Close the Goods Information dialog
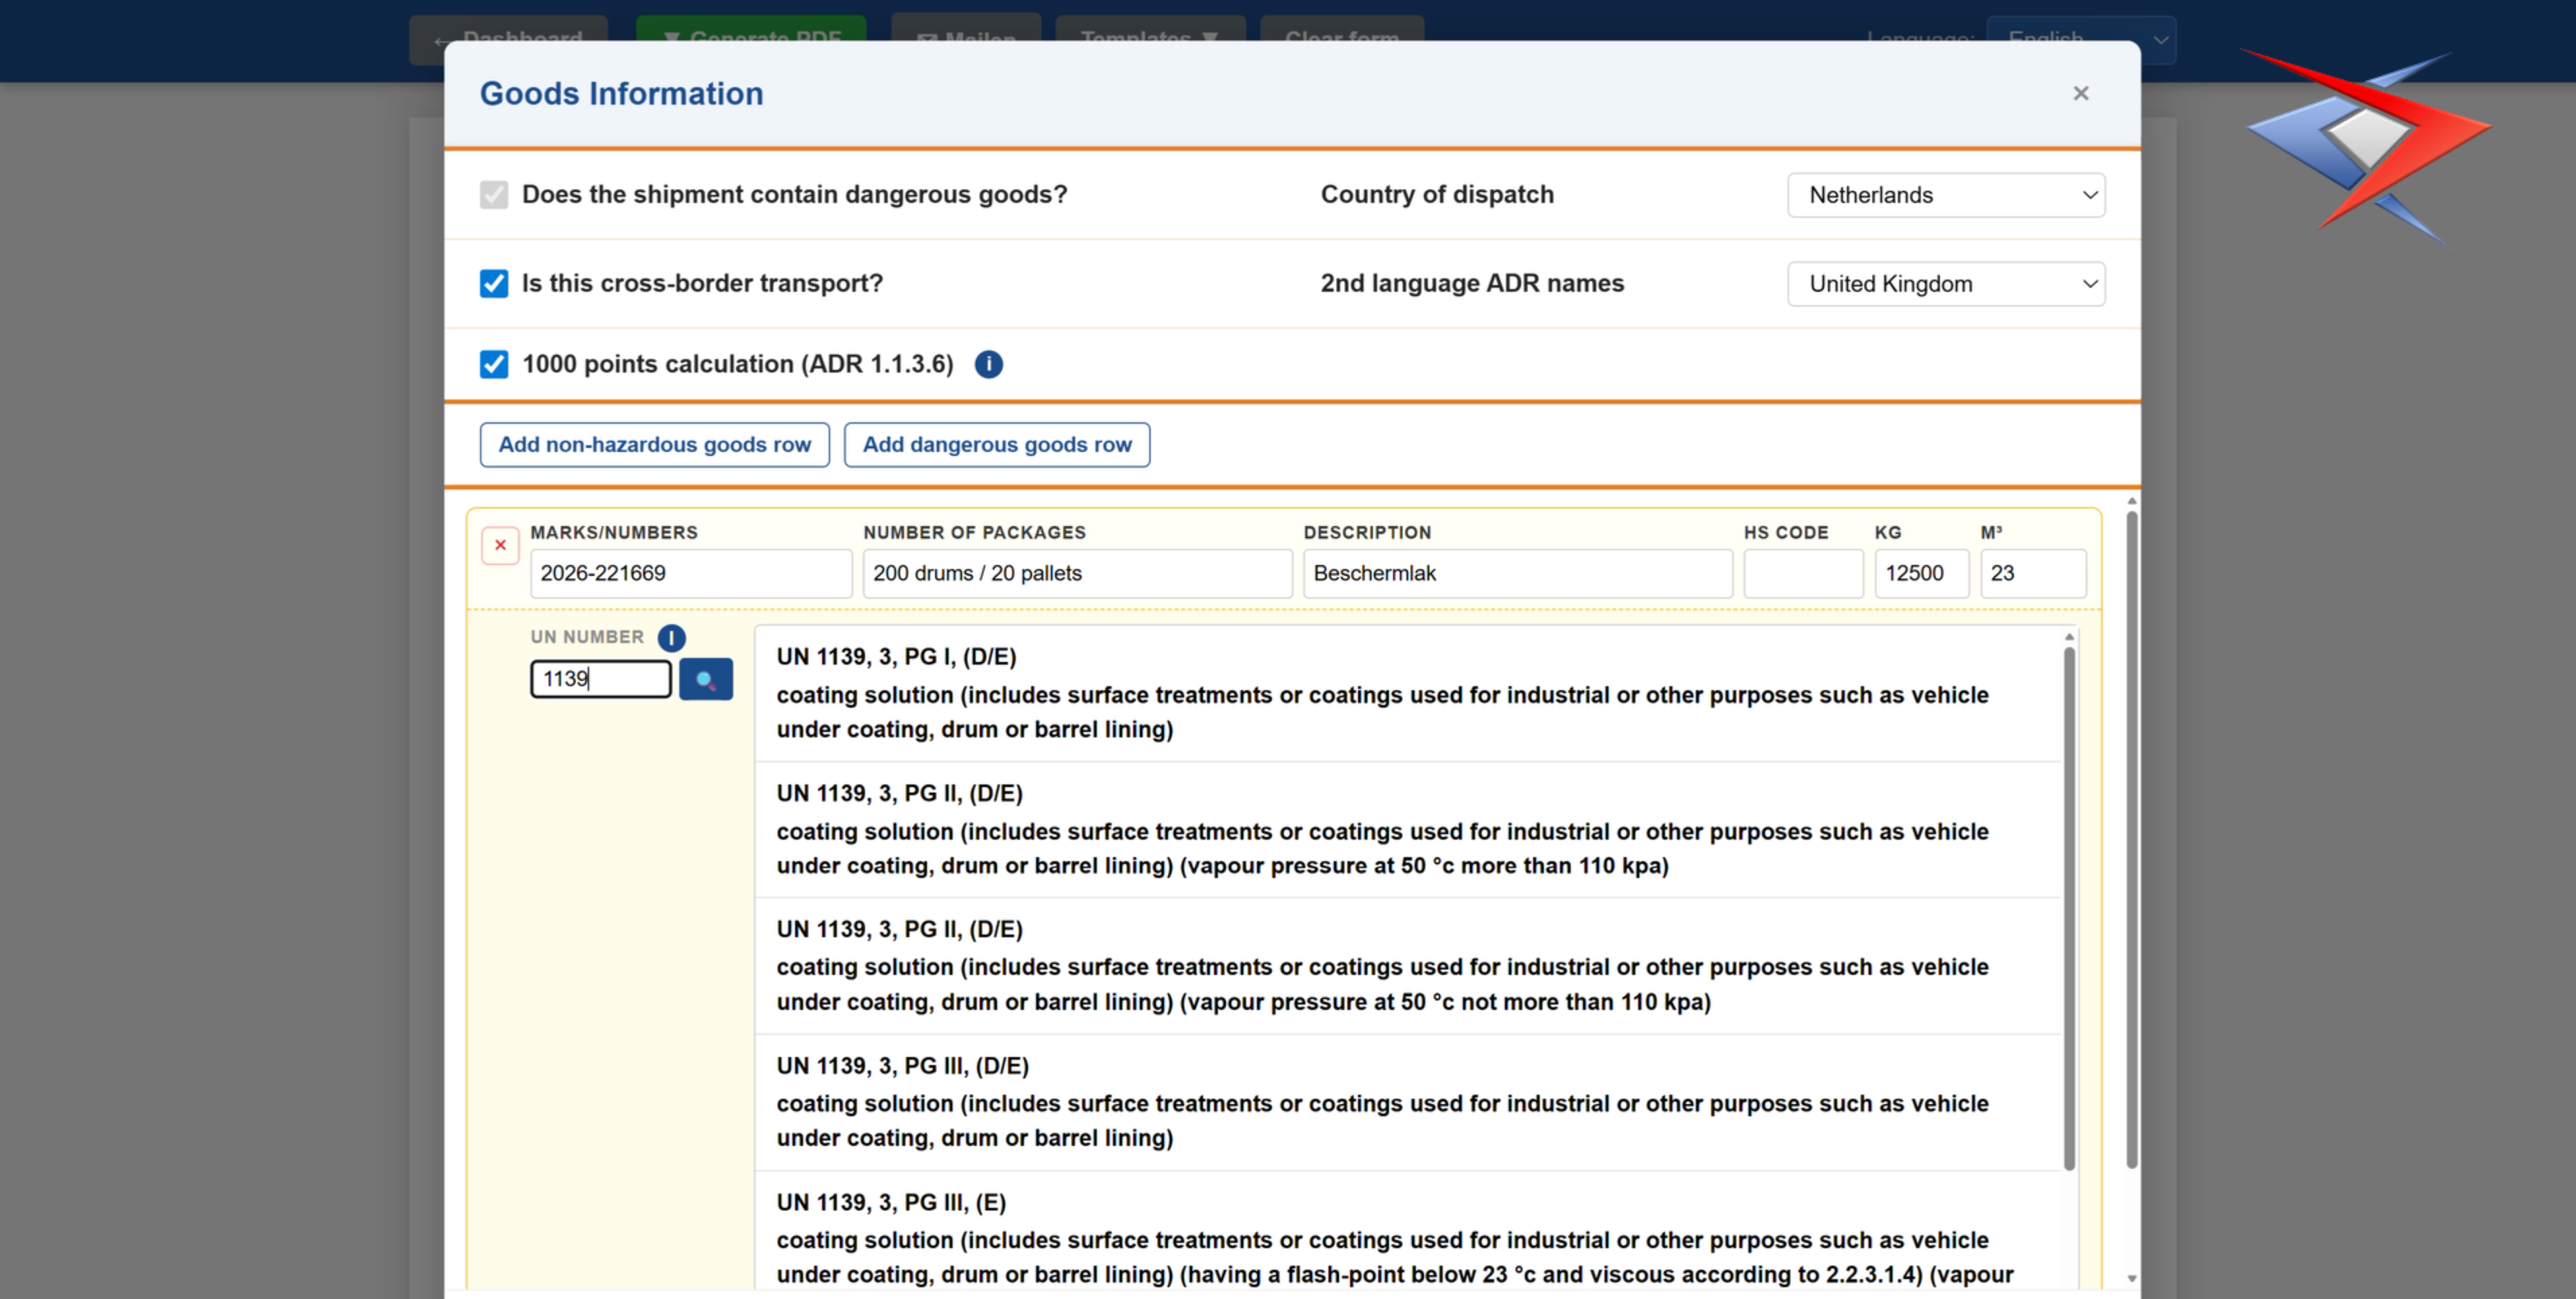Image resolution: width=2576 pixels, height=1299 pixels. [2080, 94]
